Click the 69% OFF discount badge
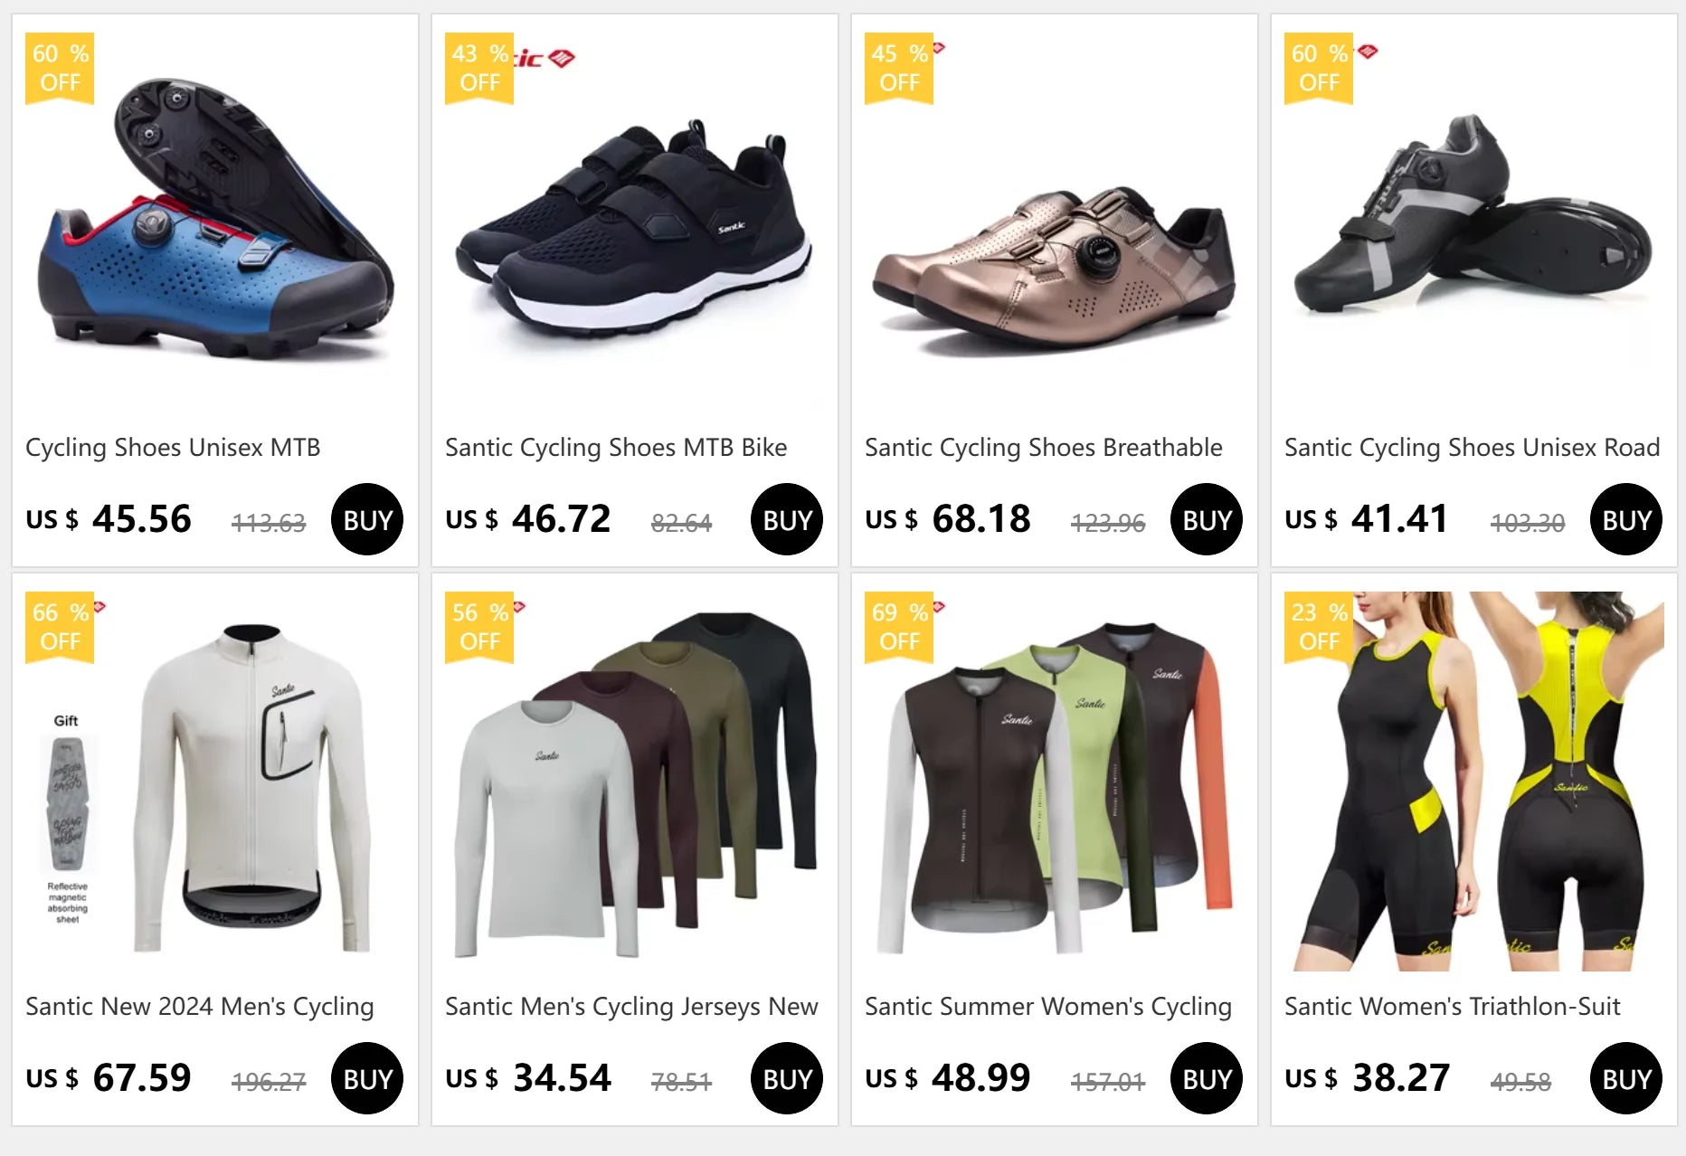 click(x=899, y=627)
